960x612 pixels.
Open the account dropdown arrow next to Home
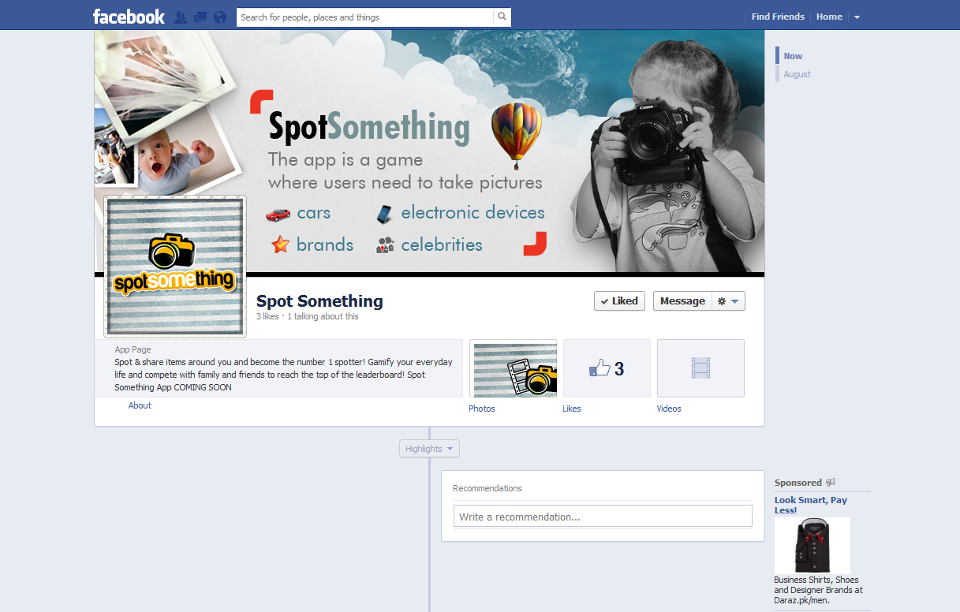(x=857, y=16)
